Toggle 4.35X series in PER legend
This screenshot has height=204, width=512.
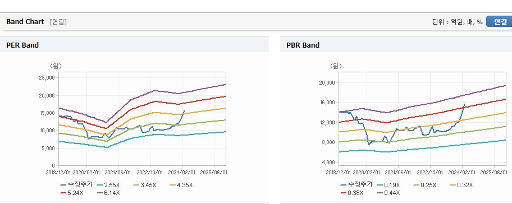tap(181, 185)
